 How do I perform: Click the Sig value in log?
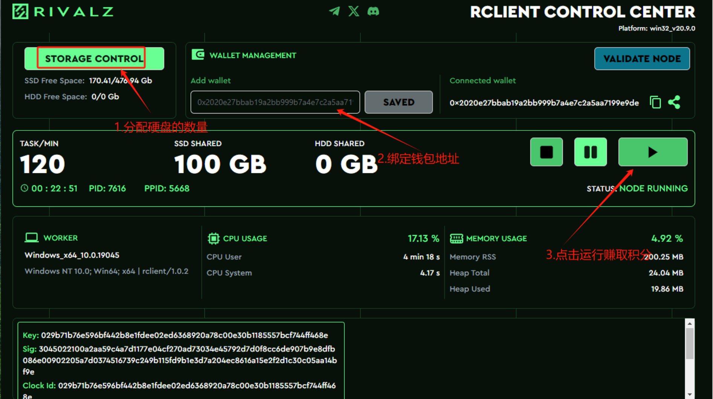pos(180,360)
